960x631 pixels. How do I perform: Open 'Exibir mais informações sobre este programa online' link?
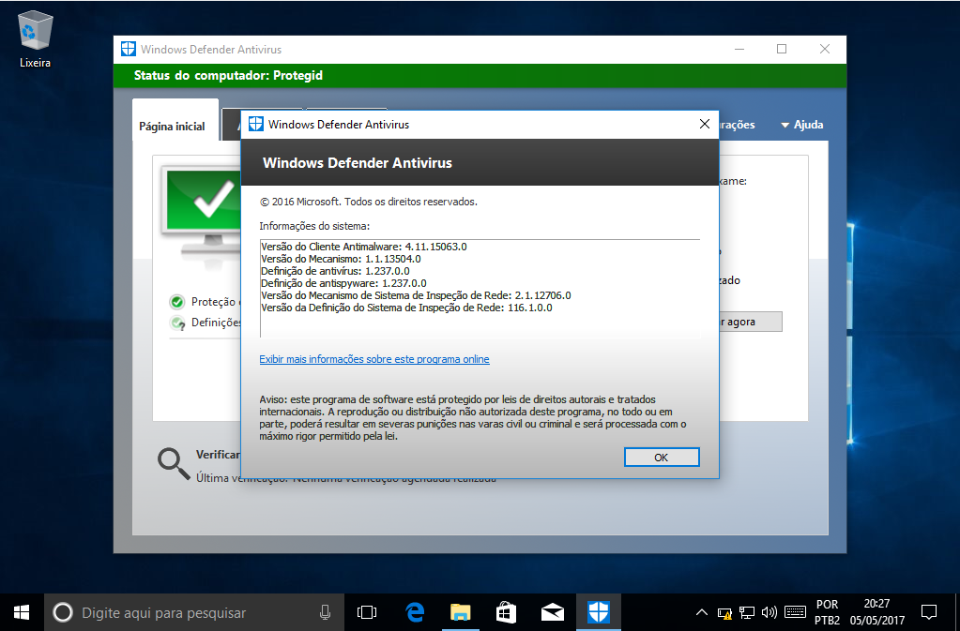374,359
